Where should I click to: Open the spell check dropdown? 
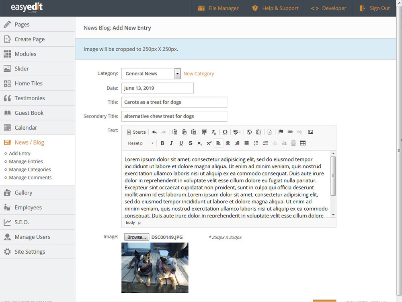[x=237, y=132]
